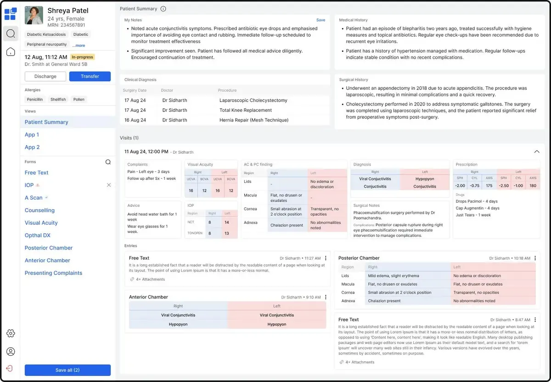Screen dimensions: 551x382
Task: Click the Save all (2) button
Action: point(67,370)
